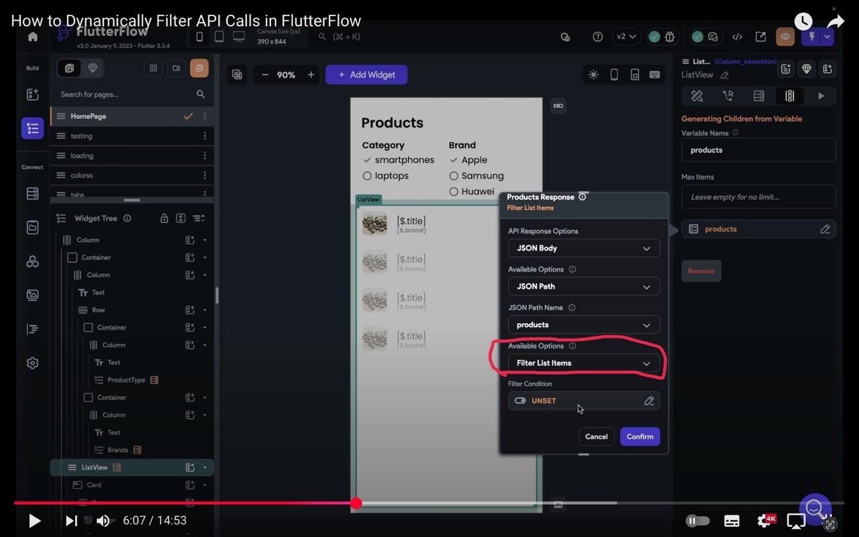The width and height of the screenshot is (859, 537).
Task: Open Available Options JSON Path dropdown
Action: tap(584, 287)
